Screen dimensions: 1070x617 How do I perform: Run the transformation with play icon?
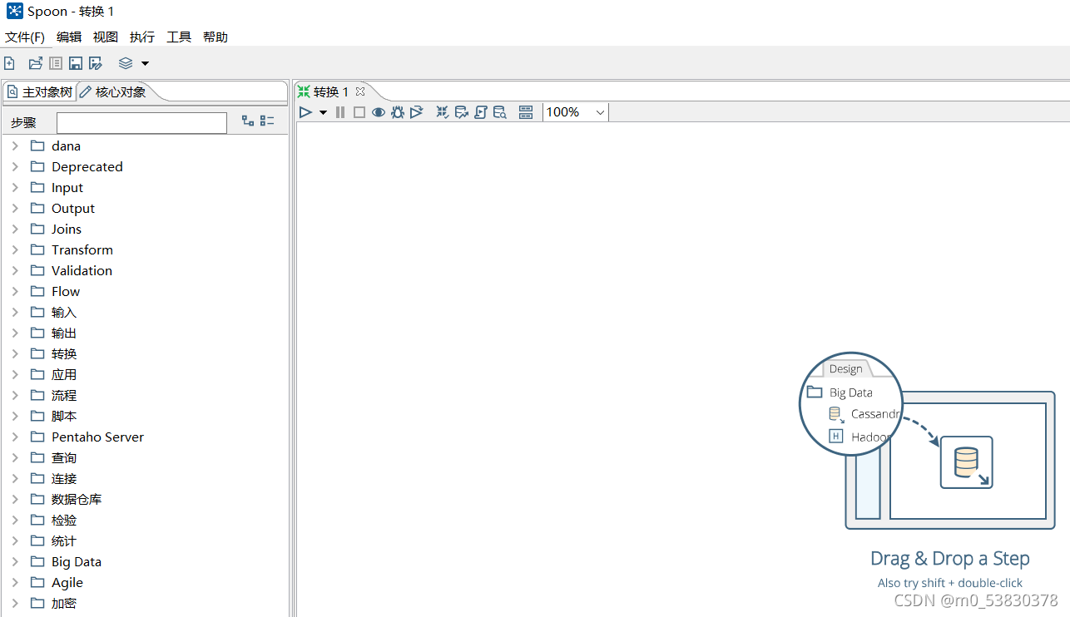(305, 112)
